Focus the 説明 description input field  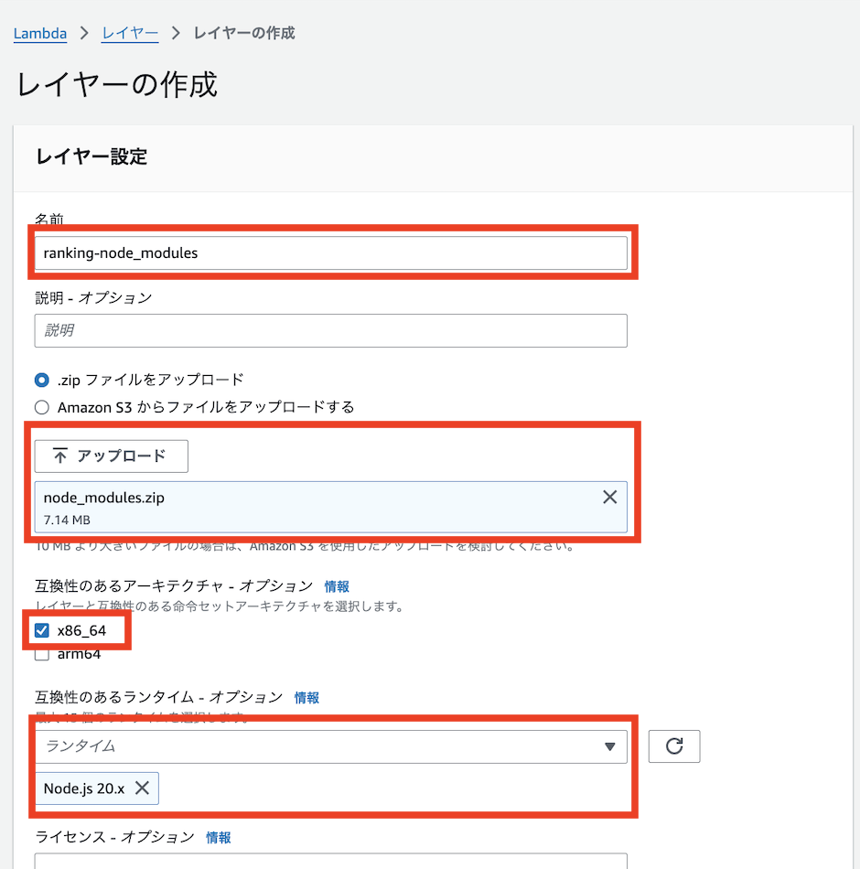click(x=330, y=330)
